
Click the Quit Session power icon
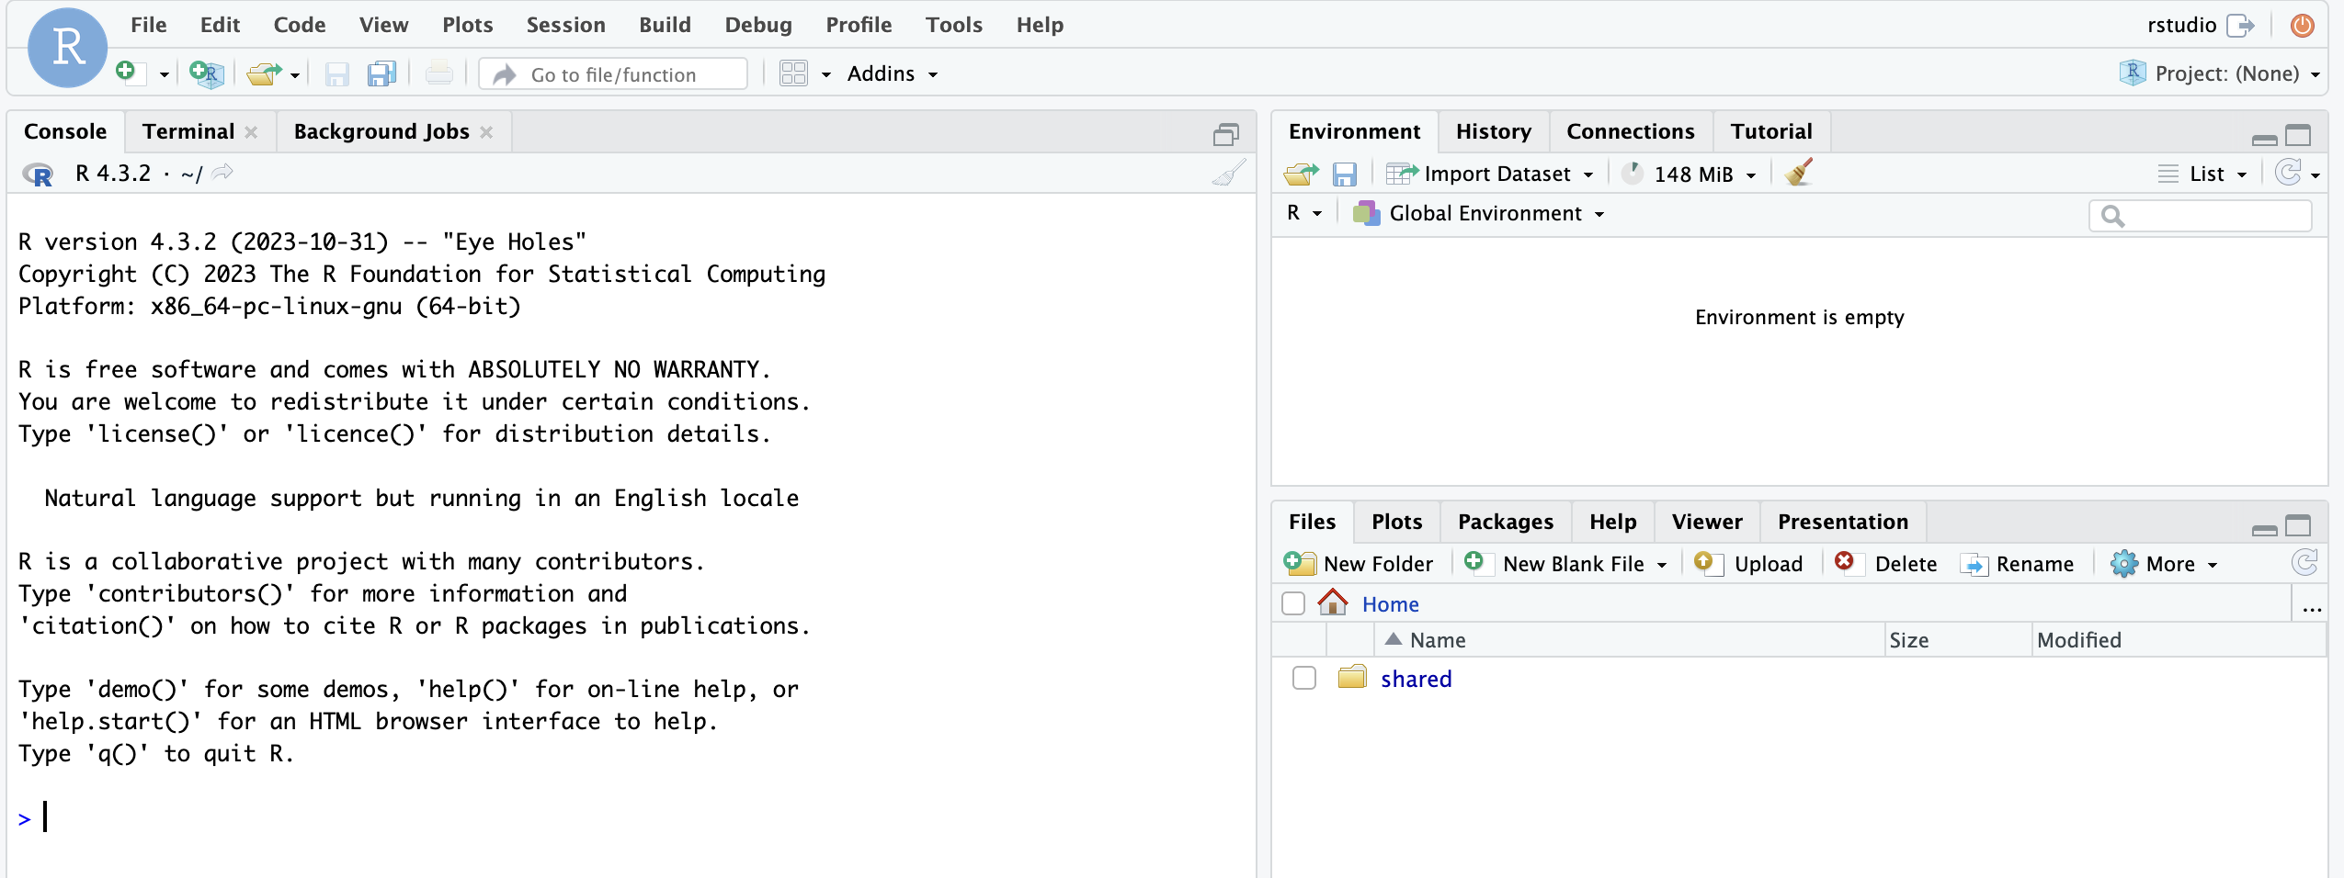coord(2303,25)
